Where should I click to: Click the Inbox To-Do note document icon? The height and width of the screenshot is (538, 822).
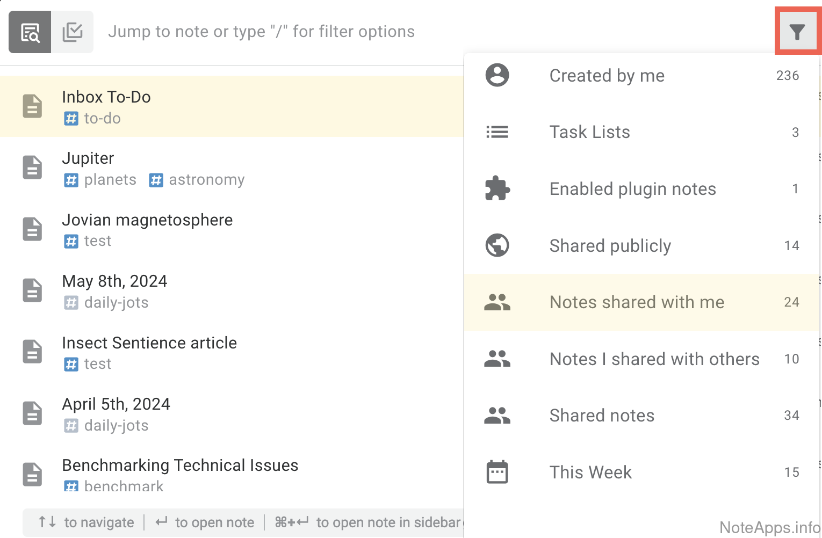32,106
